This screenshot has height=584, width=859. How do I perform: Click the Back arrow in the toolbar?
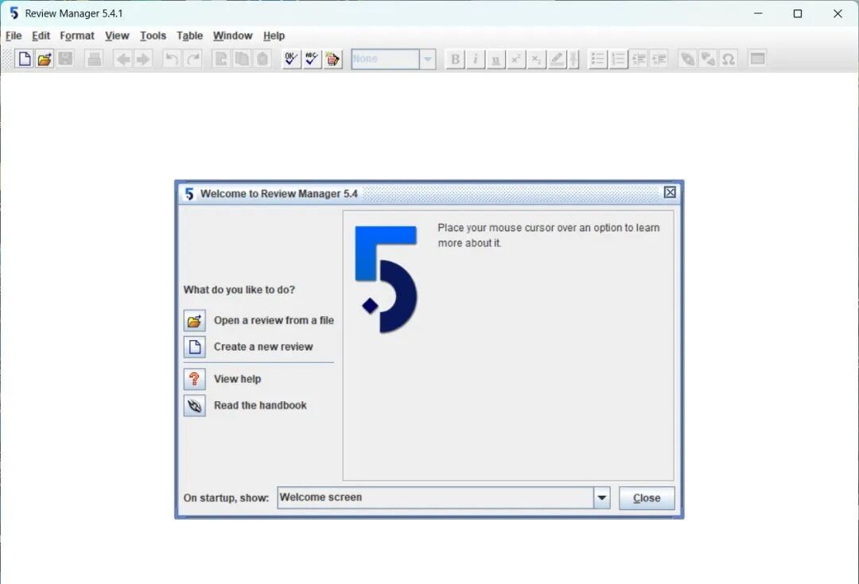123,59
